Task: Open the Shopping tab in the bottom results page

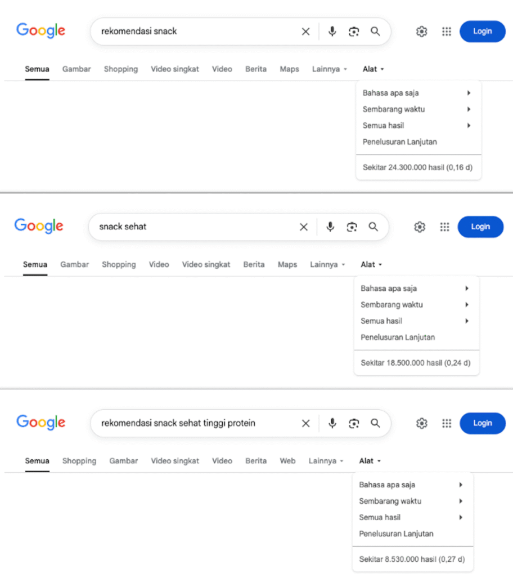Action: [x=79, y=460]
